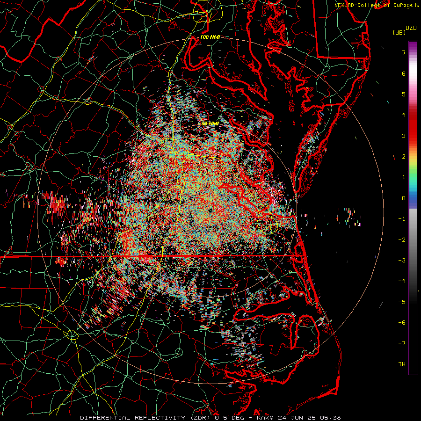Click the "-2" tick label on the scale
The height and width of the screenshot is (421, 421).
click(x=402, y=240)
